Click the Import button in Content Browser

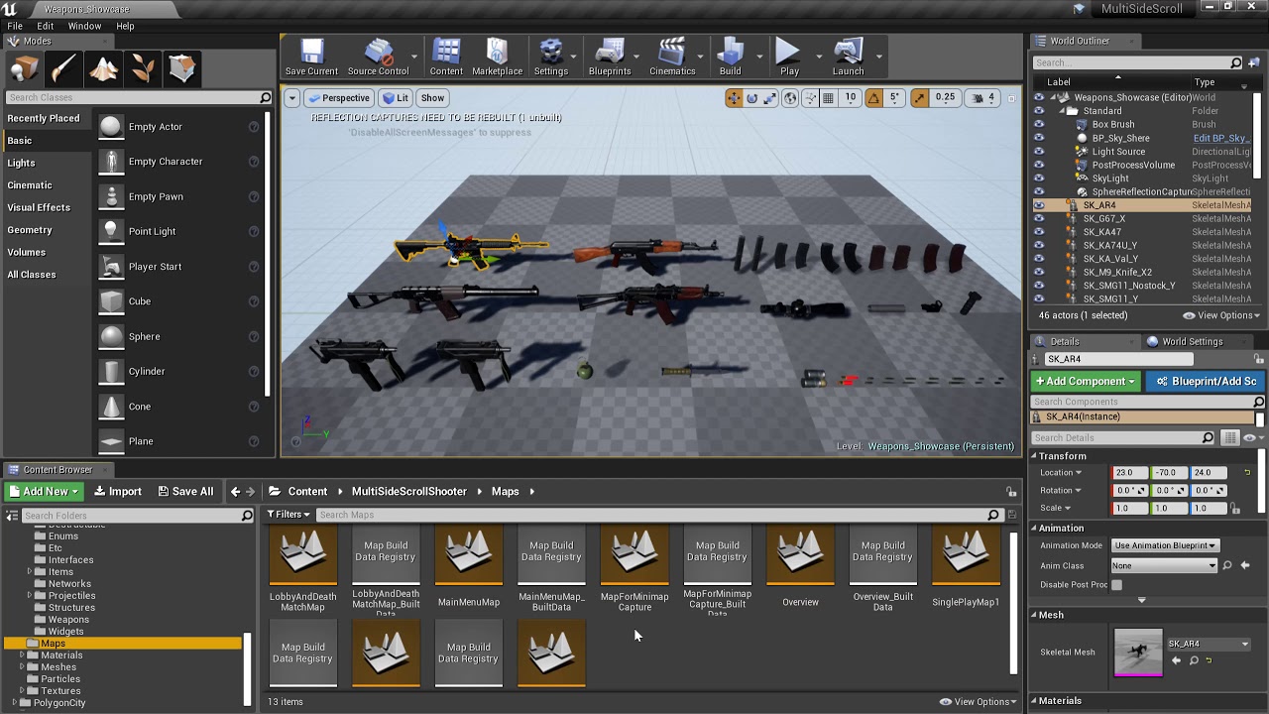click(x=118, y=491)
